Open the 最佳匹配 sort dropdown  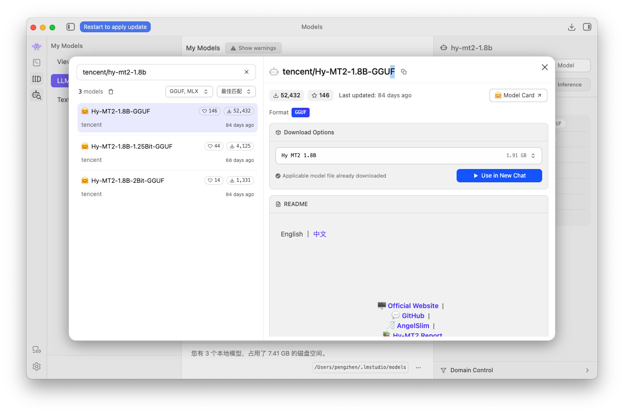(236, 92)
